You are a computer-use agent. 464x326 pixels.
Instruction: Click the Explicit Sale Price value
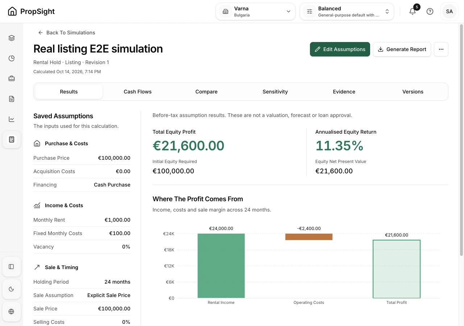coord(109,295)
